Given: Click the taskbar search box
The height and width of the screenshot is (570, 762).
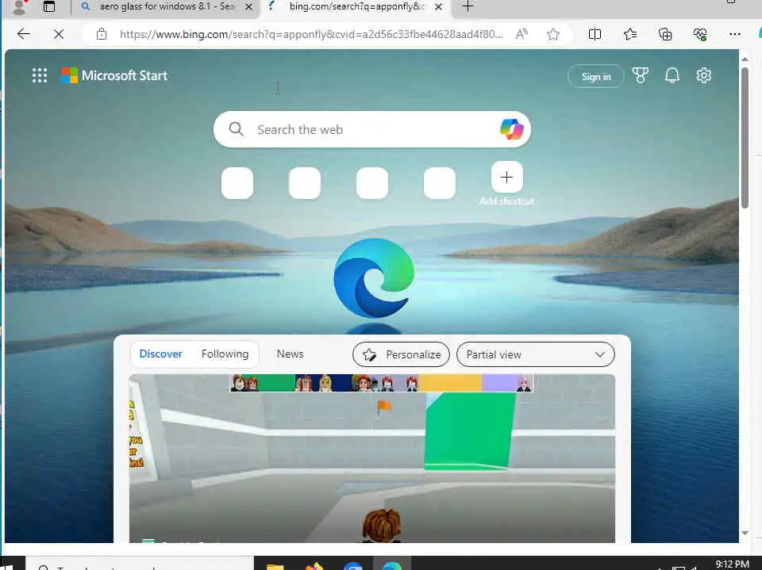Looking at the screenshot, I should 141,564.
